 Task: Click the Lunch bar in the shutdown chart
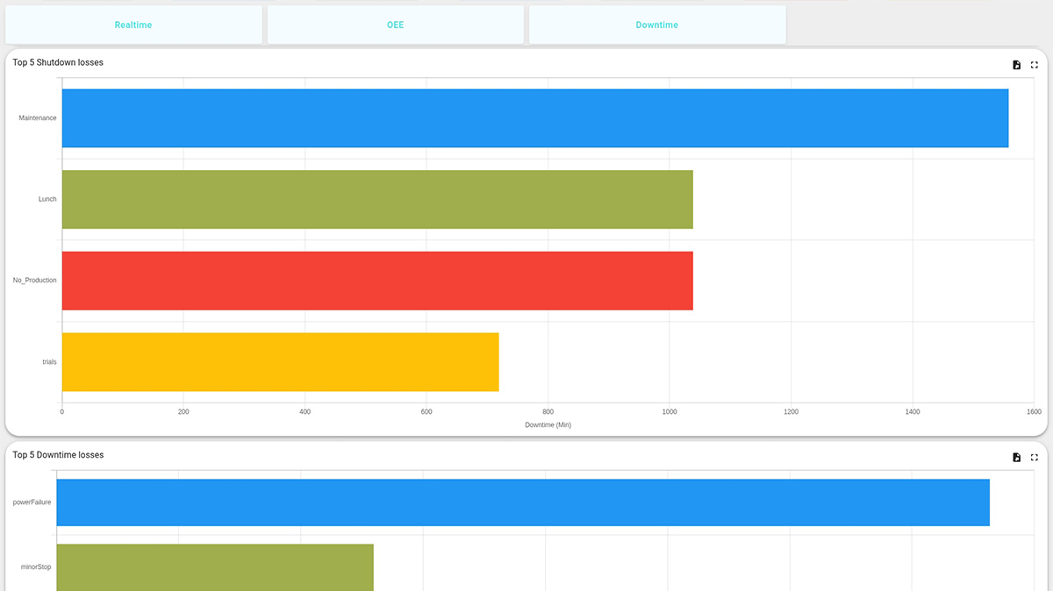pyautogui.click(x=377, y=199)
